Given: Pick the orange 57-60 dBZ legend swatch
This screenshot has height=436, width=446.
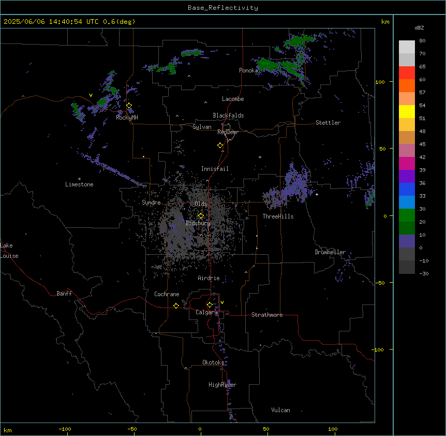Looking at the screenshot, I should 407,85.
